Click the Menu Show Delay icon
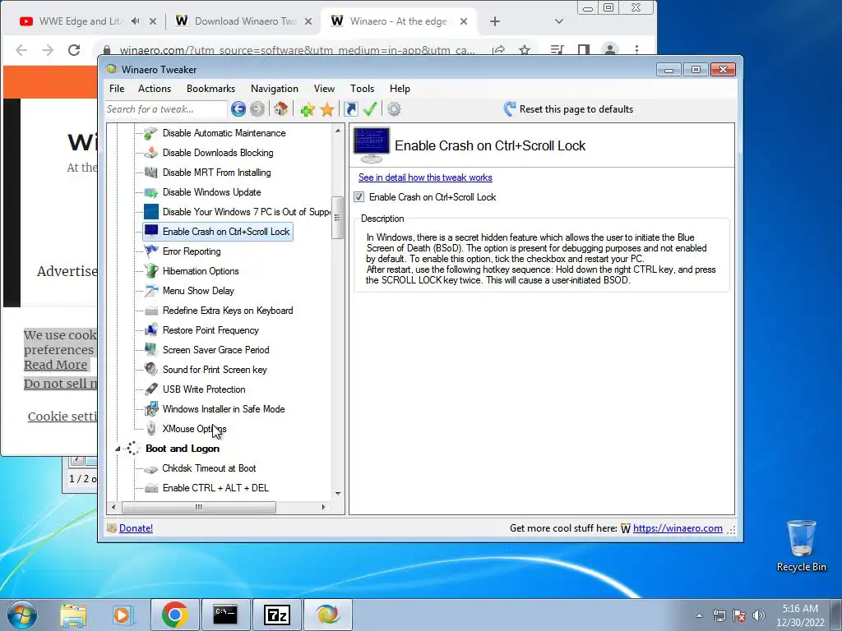 151,291
